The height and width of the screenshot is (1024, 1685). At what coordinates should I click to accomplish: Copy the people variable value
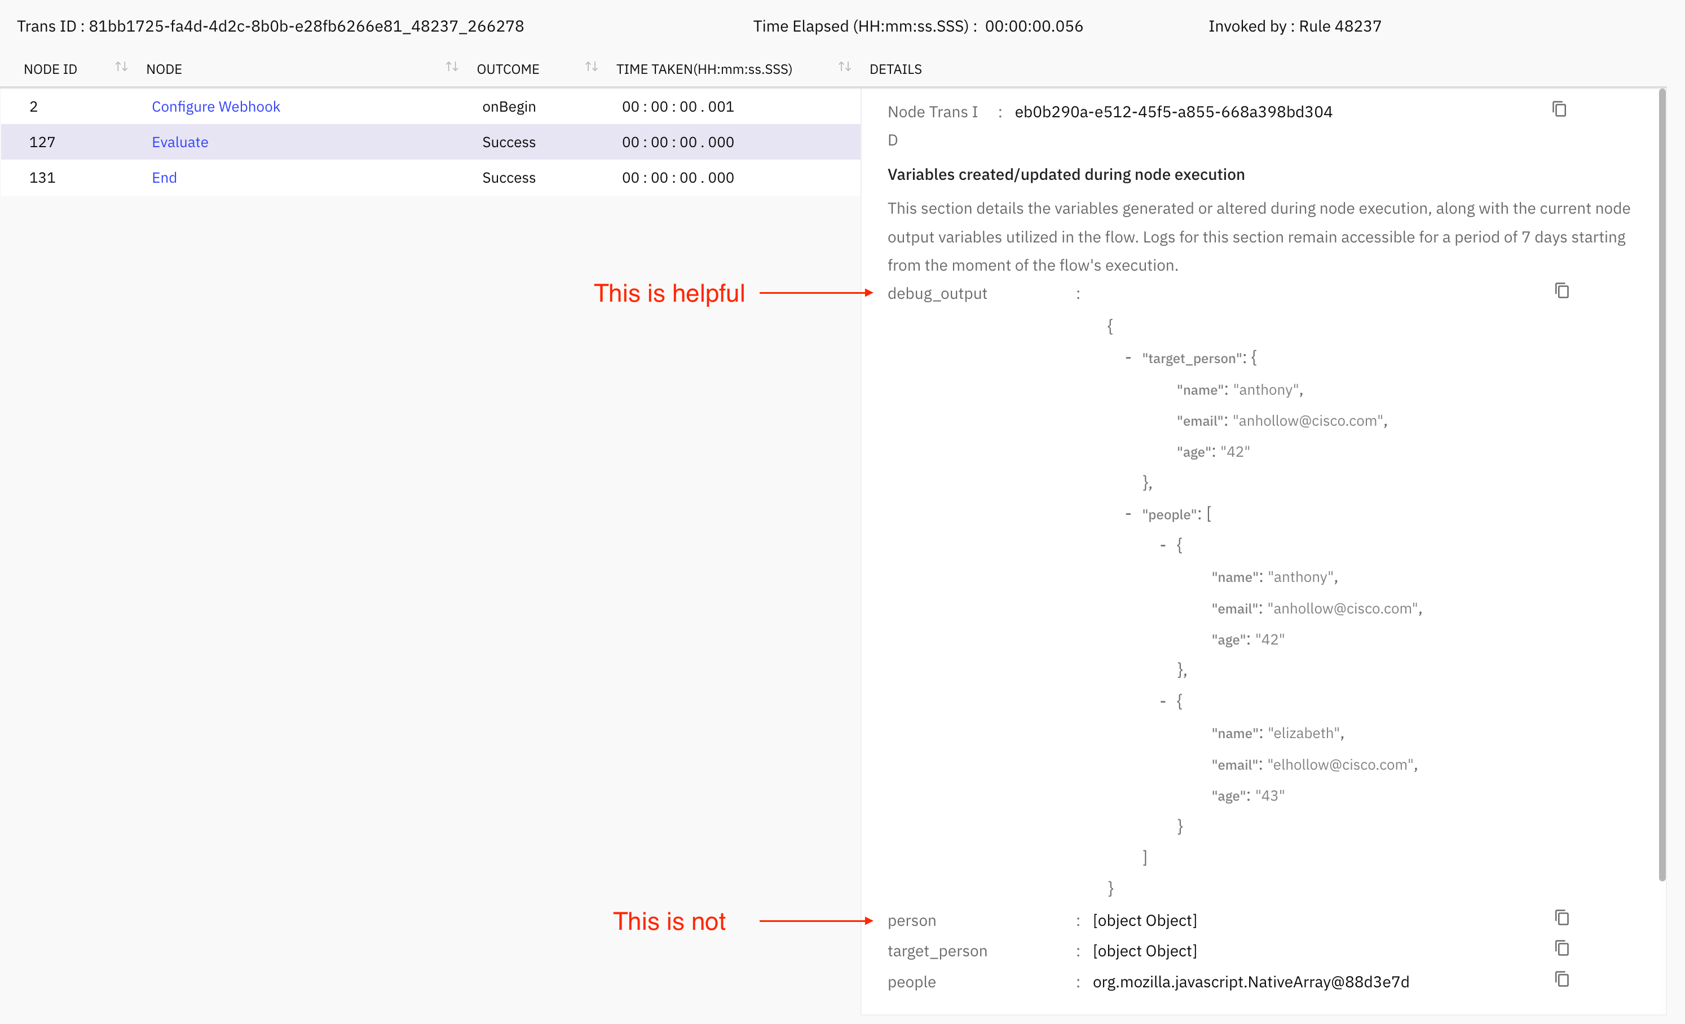pyautogui.click(x=1562, y=979)
